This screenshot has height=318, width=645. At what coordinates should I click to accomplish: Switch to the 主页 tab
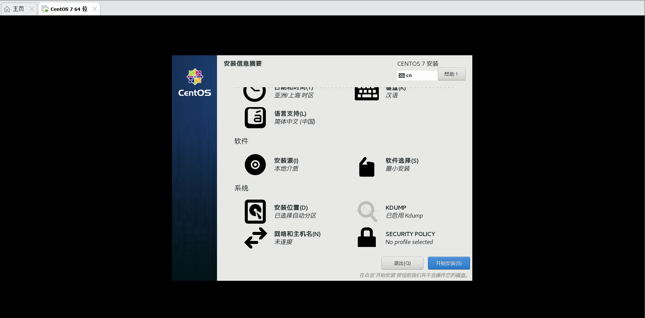(19, 9)
